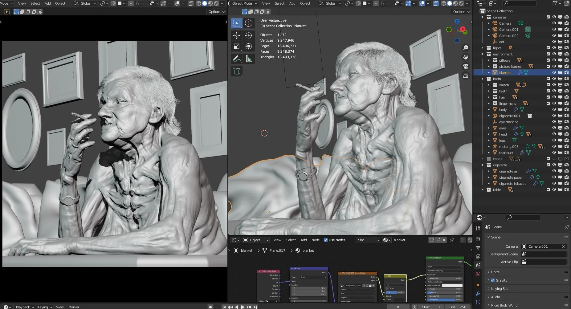Open the Node menu in shader editor

click(315, 240)
